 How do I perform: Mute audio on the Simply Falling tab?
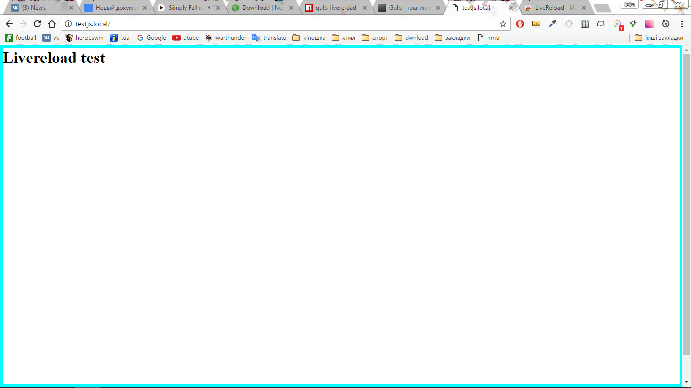[210, 8]
